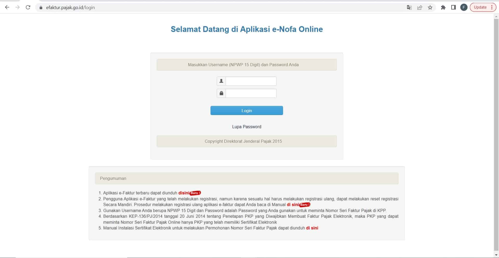Click 'disini' e-Faktur download link
Screen dimensions: 499x258
[184, 193]
